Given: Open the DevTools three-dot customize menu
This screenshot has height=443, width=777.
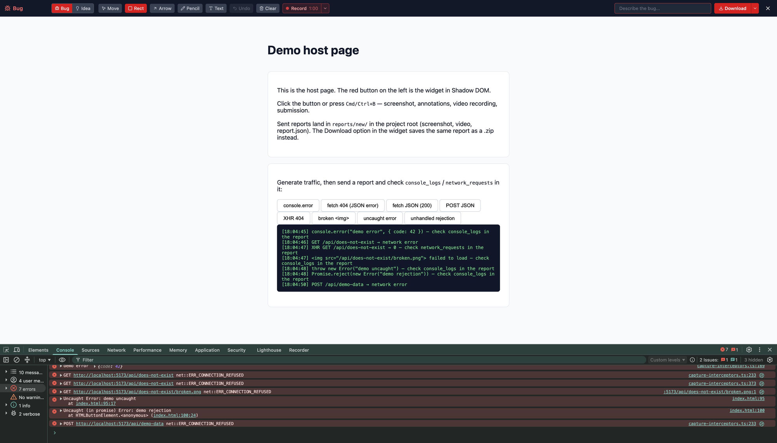Looking at the screenshot, I should [x=760, y=350].
